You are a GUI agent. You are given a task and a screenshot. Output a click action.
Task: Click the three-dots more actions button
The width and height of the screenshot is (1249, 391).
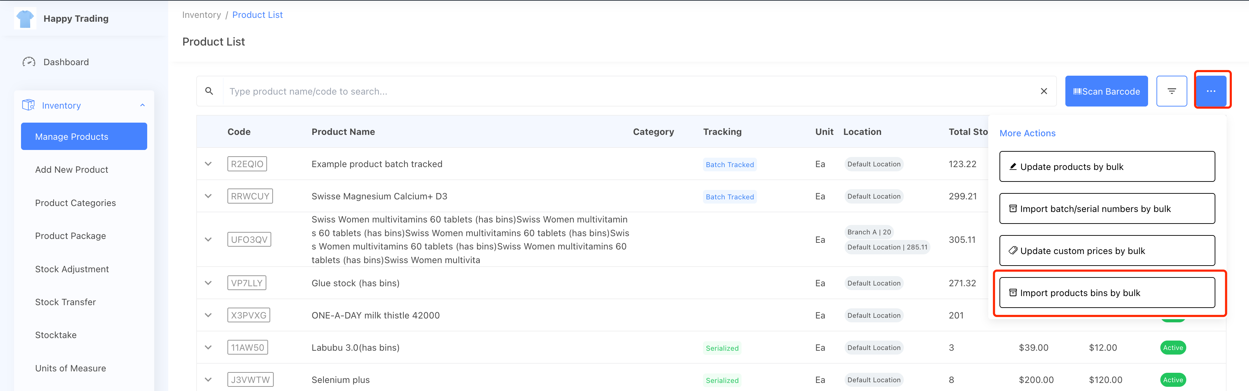pyautogui.click(x=1210, y=91)
